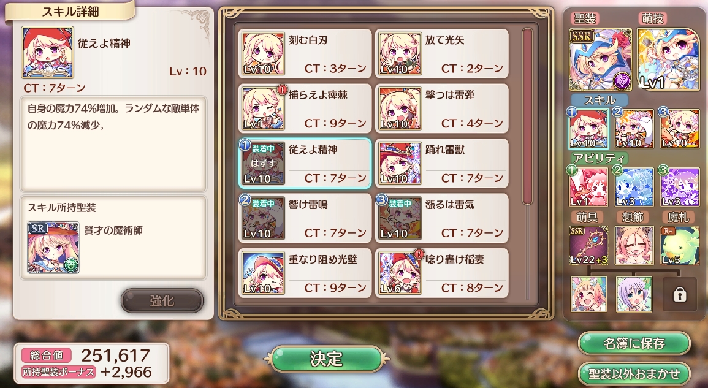The width and height of the screenshot is (708, 388).
Task: Unequip 従えよ精神 via はずす on slot 1
Action: click(263, 164)
